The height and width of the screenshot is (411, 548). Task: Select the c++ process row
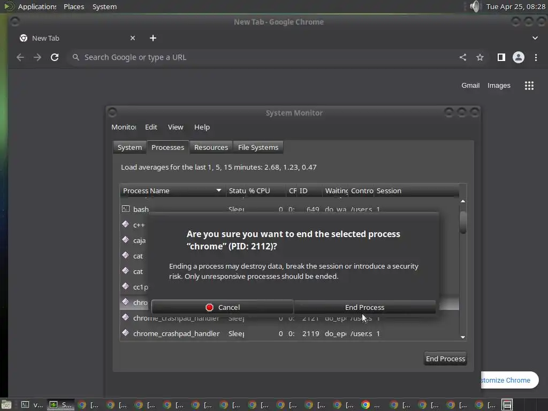pos(134,225)
